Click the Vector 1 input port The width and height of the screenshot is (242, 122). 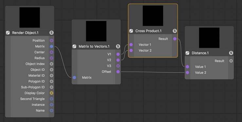[x=131, y=45]
